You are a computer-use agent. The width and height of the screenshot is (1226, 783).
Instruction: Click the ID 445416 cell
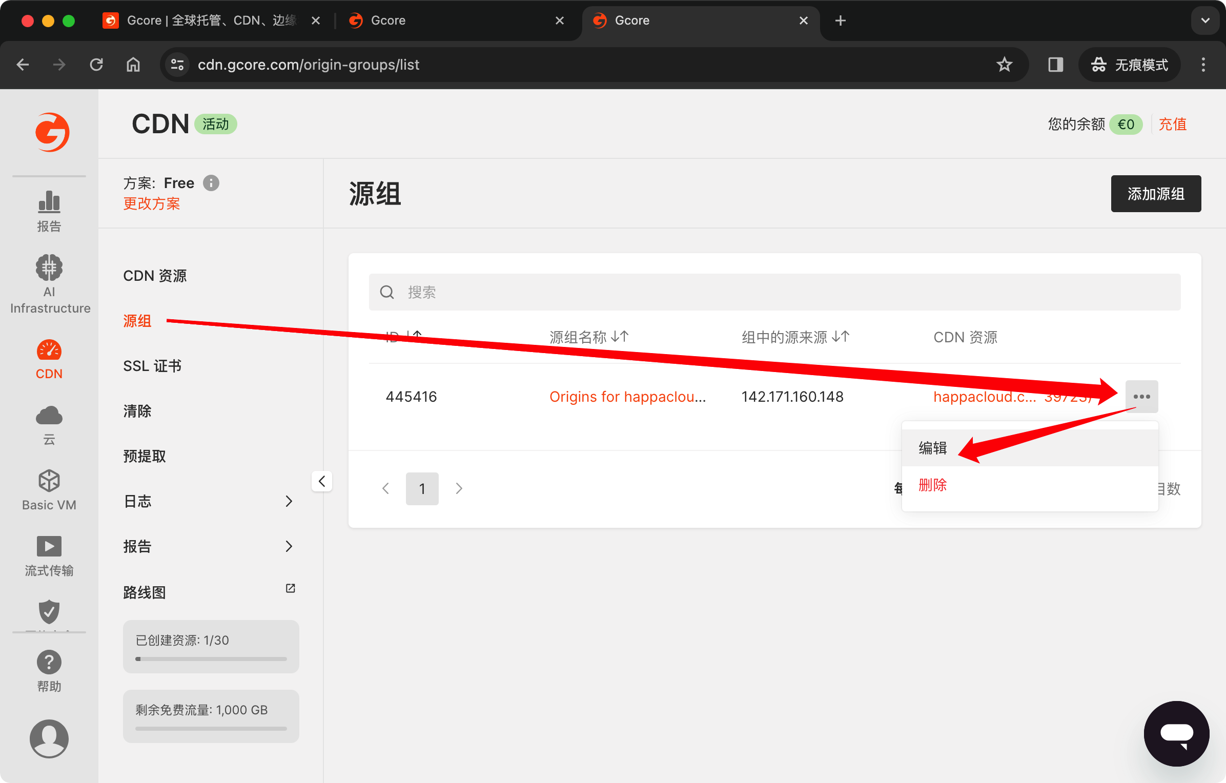[411, 397]
